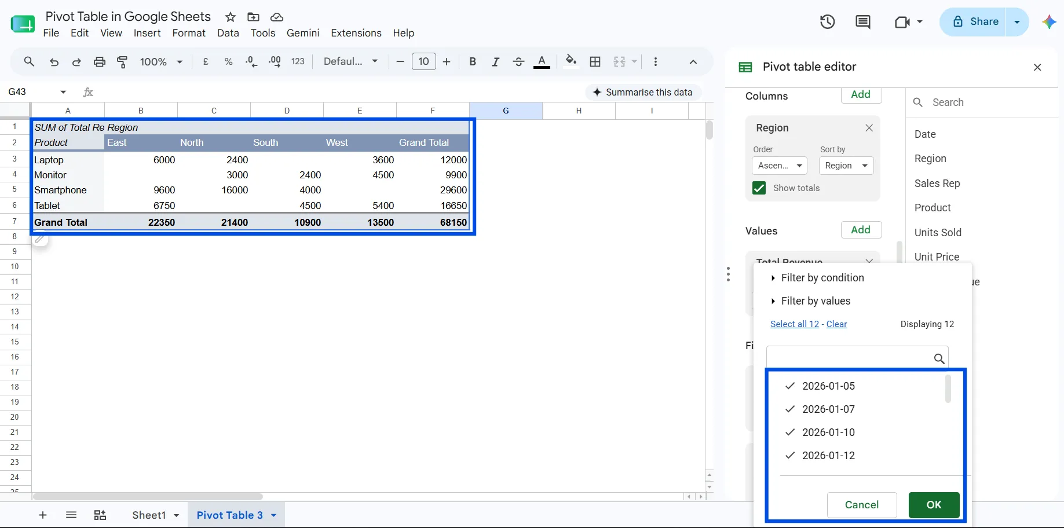The height and width of the screenshot is (528, 1064).
Task: Open the zoom 100% dropdown
Action: (161, 61)
